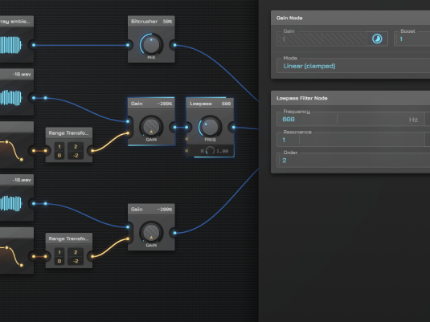430x322 pixels.
Task: Click the Frequency field showing 600
Action: (x=351, y=120)
